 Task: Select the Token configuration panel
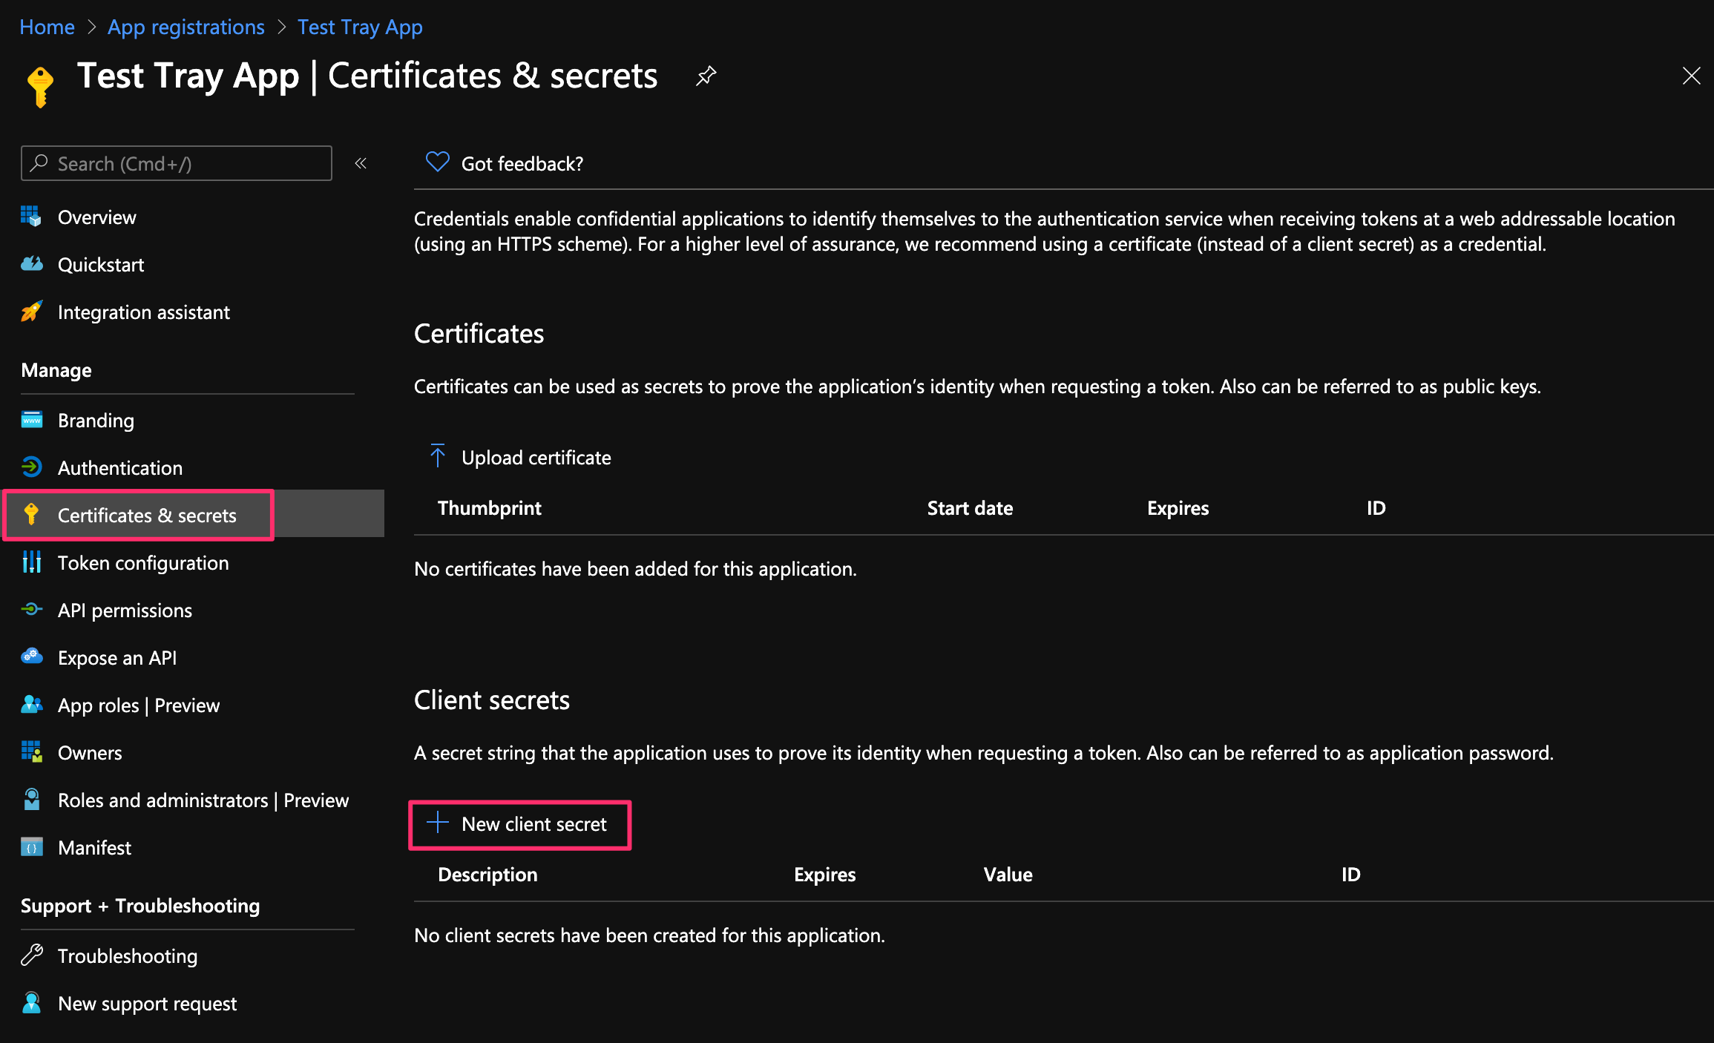(x=143, y=562)
